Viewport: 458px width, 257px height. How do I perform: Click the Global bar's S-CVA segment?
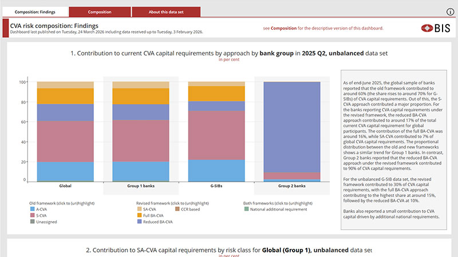click(x=65, y=141)
